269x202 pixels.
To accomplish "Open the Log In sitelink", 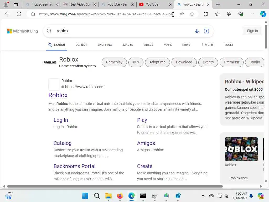I will coord(61,120).
